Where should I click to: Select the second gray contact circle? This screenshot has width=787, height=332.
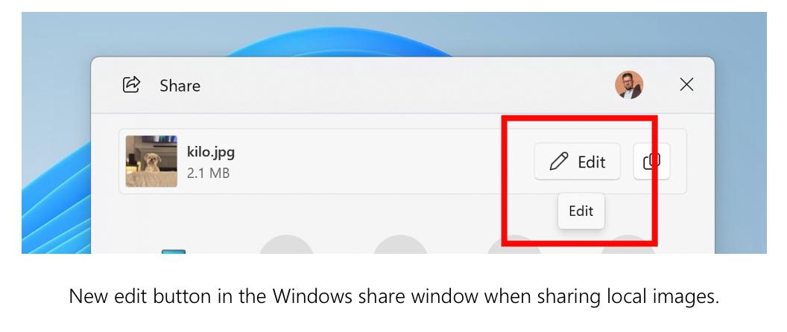point(400,244)
